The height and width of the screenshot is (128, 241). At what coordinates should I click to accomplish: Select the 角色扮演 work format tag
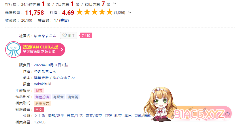pos(42,97)
